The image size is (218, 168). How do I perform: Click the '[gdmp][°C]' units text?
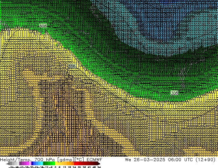point(71,160)
